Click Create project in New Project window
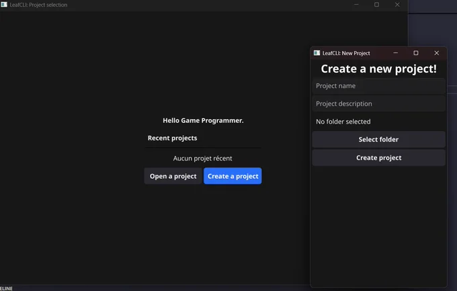This screenshot has width=457, height=291. pos(378,158)
